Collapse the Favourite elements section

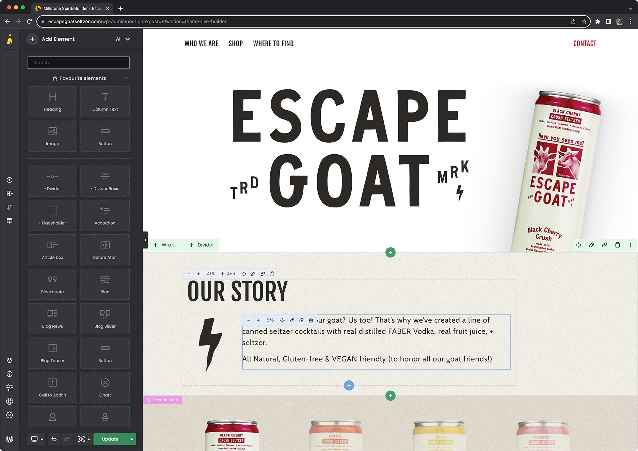[x=126, y=78]
